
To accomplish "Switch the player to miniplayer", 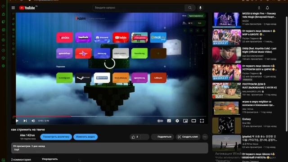I will click(185, 121).
